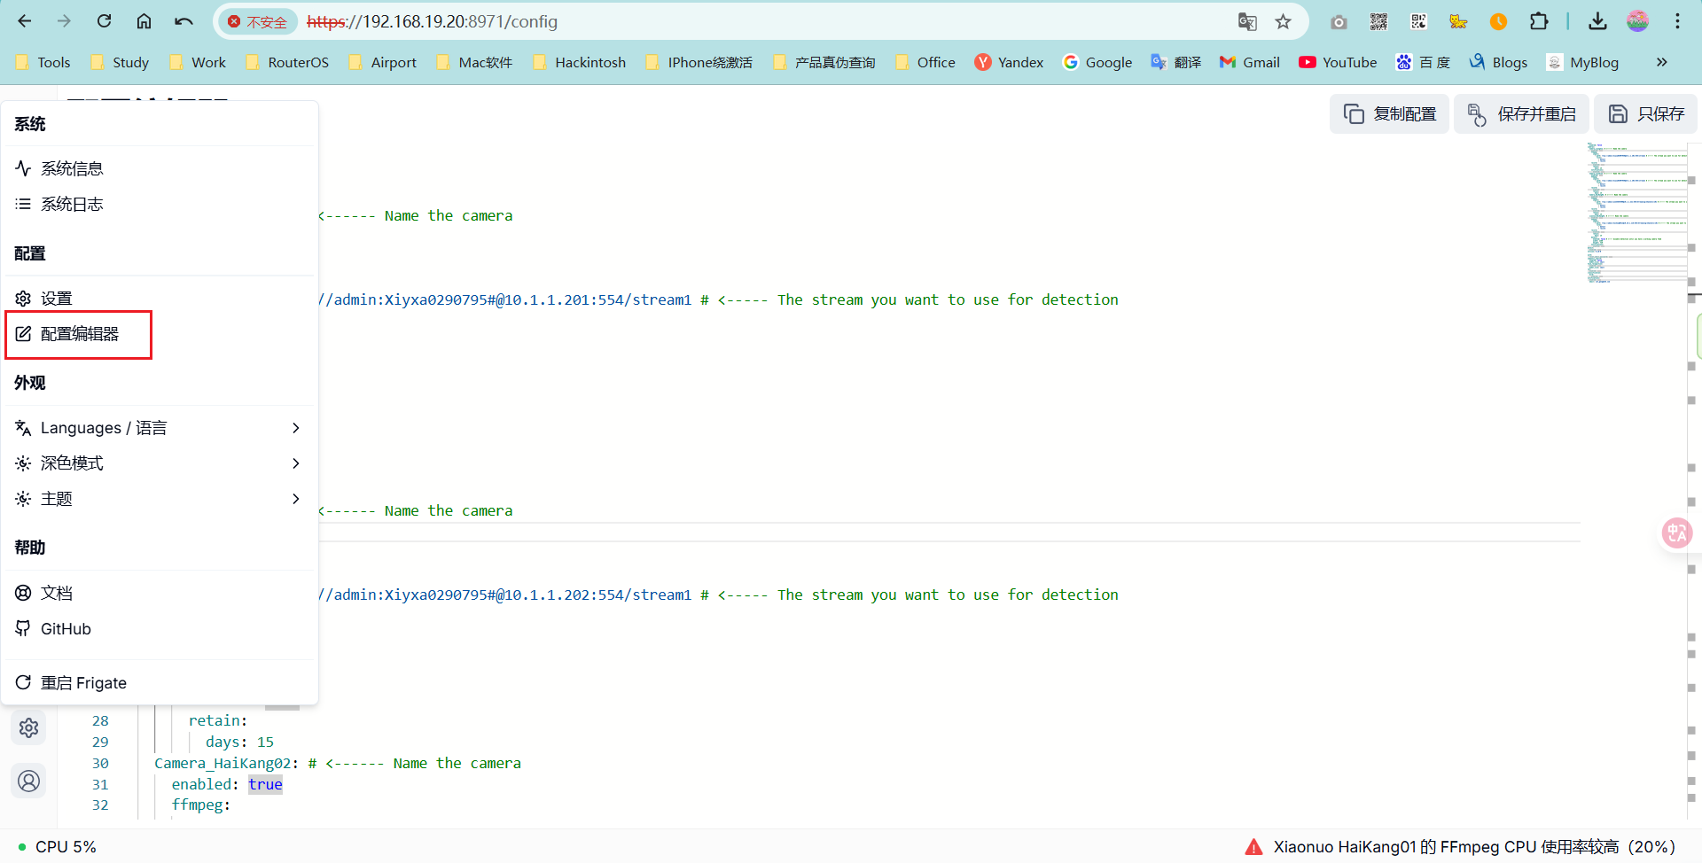Click the 10.1.1.202 stream URL text
The width and height of the screenshot is (1702, 863).
pyautogui.click(x=504, y=595)
